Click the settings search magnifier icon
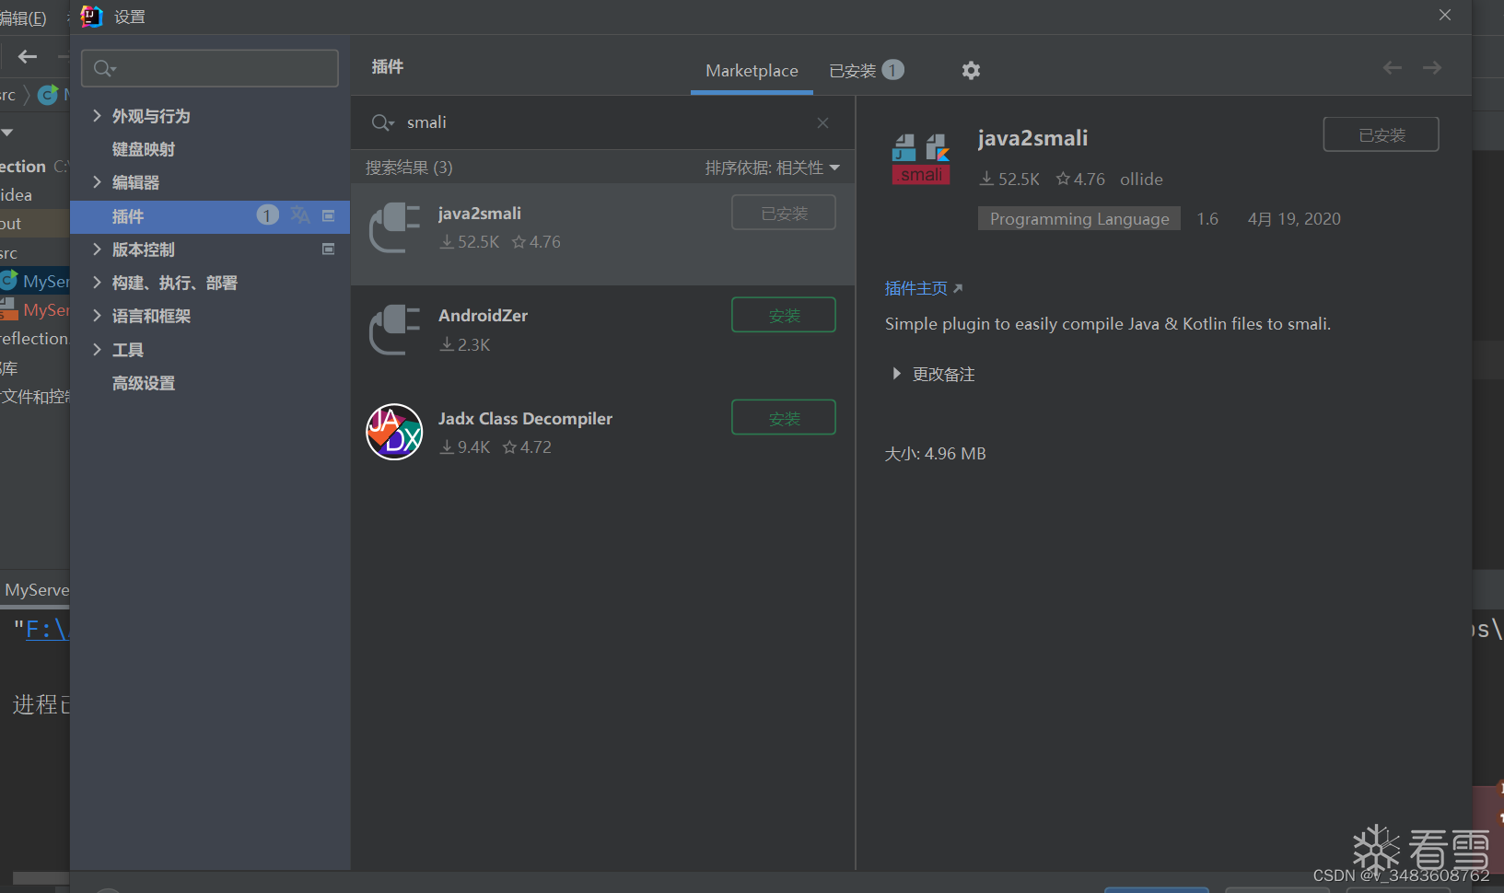The image size is (1504, 893). point(104,68)
